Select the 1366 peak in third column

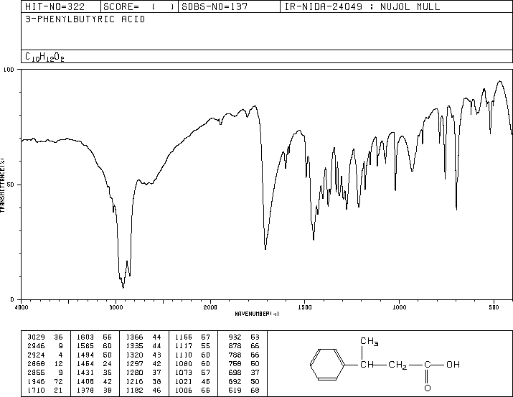click(134, 337)
